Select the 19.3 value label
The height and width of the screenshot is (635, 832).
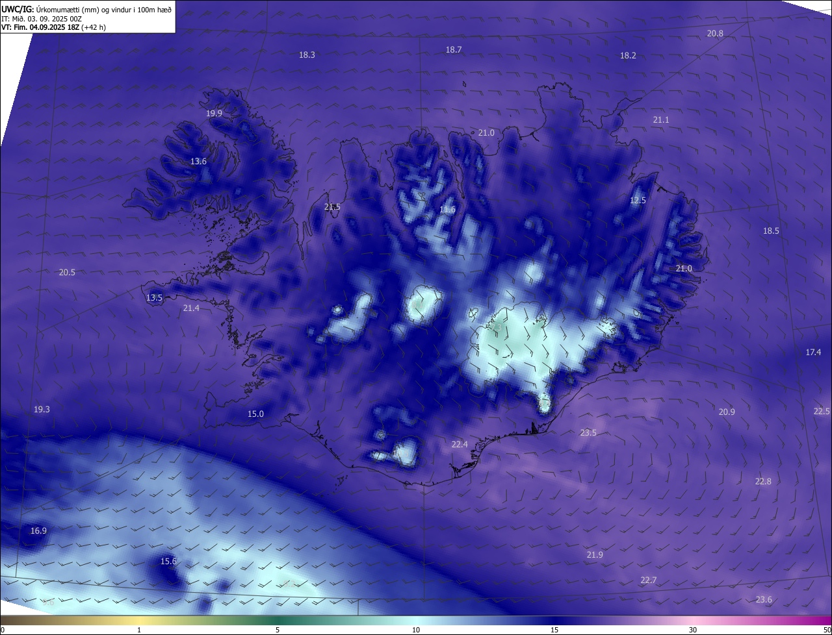coord(42,410)
